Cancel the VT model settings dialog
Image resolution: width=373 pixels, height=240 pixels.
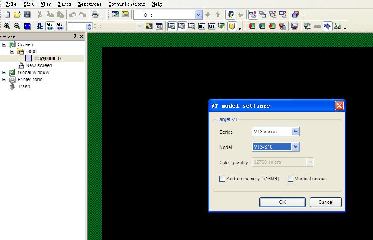coord(325,202)
